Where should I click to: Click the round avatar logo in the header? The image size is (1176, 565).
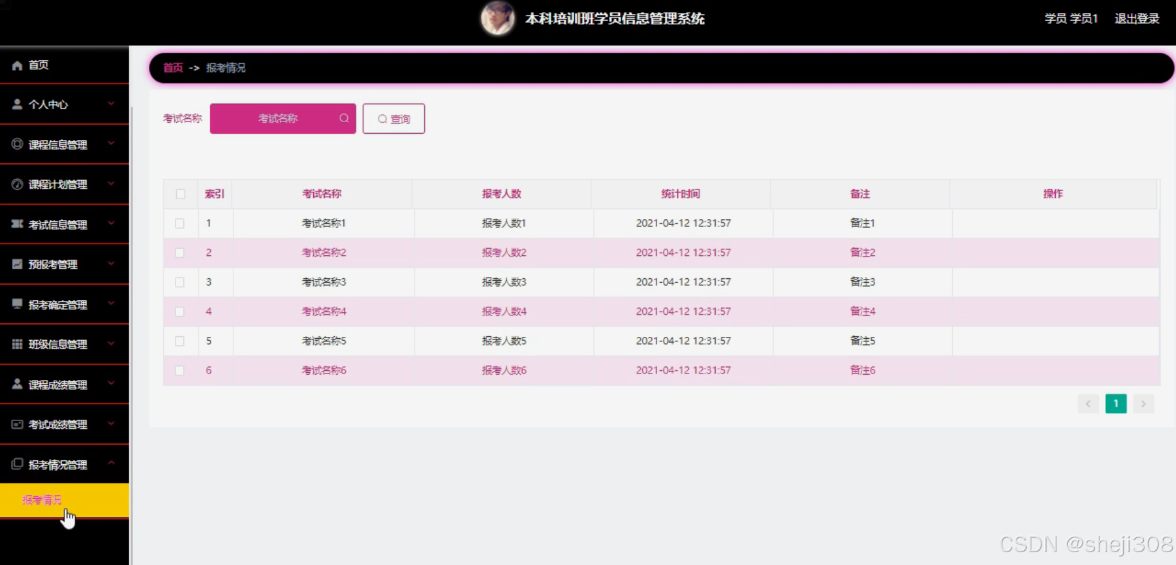(x=498, y=18)
